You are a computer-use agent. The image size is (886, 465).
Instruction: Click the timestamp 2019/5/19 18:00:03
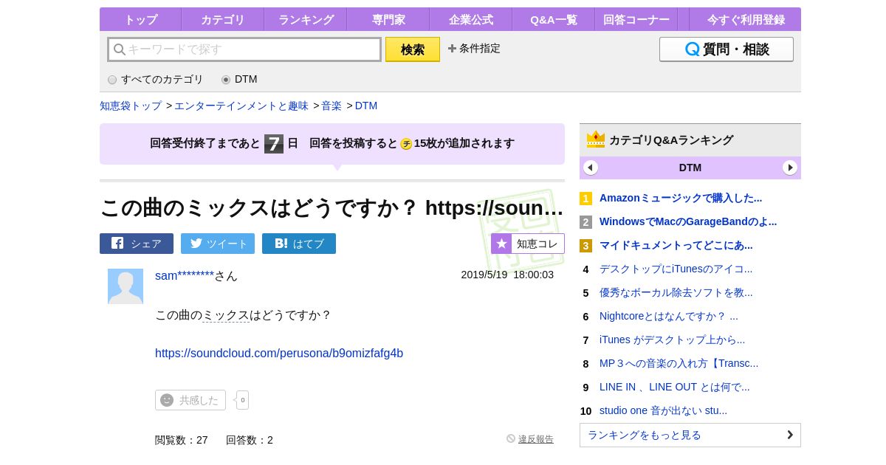507,275
